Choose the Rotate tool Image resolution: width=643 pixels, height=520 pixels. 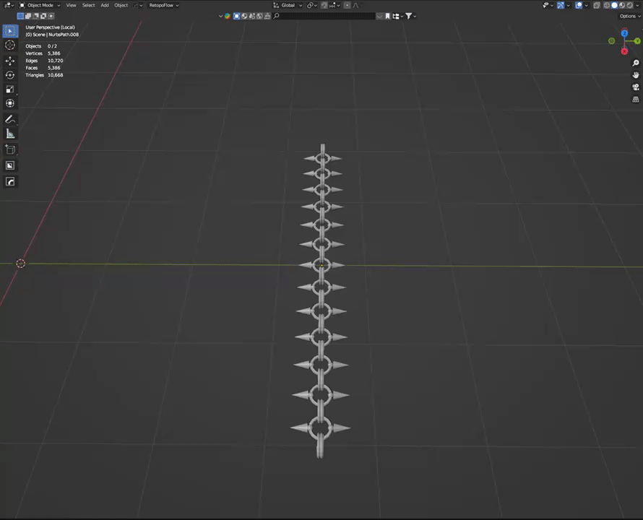pos(10,75)
